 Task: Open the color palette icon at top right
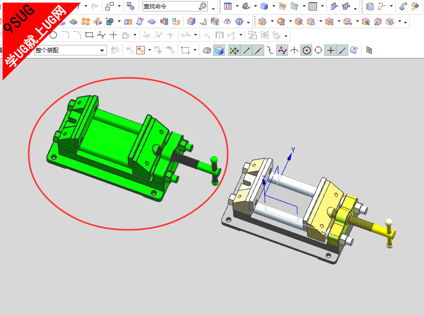click(x=415, y=6)
